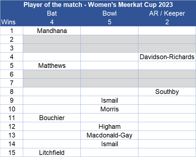Click the Litchfield cell

point(52,152)
